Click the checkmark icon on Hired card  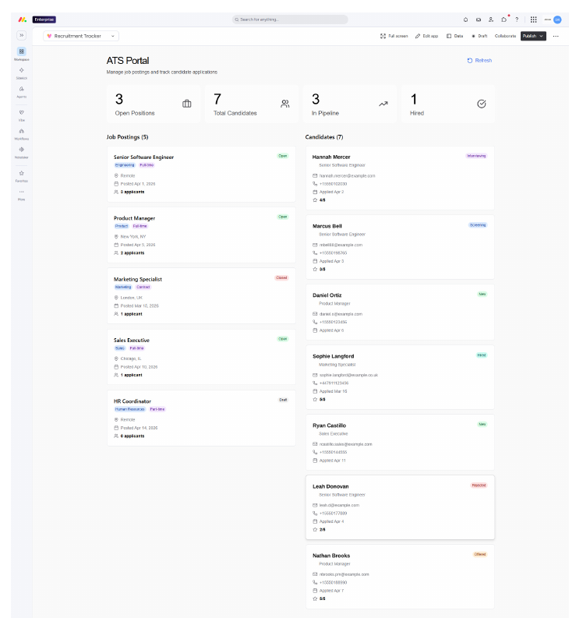pyautogui.click(x=482, y=104)
